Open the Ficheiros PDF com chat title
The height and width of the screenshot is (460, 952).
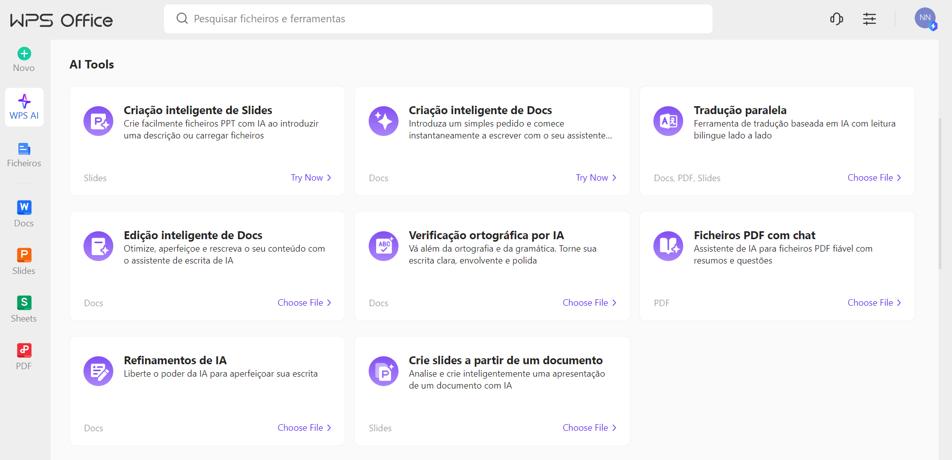click(x=755, y=235)
